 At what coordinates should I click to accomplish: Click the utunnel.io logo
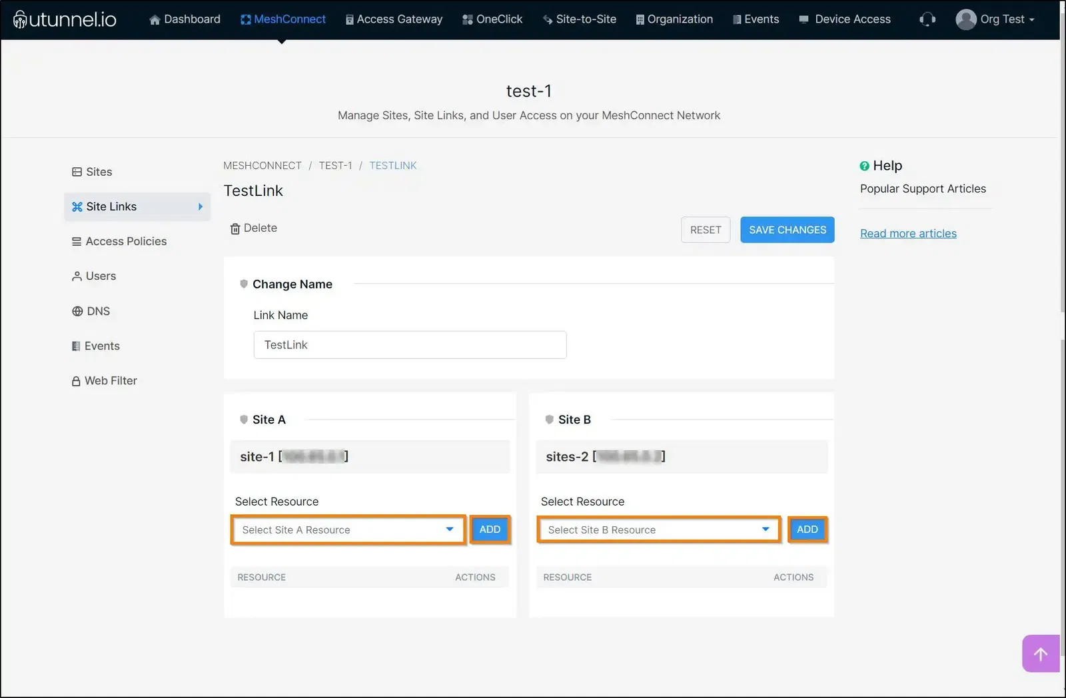click(65, 19)
